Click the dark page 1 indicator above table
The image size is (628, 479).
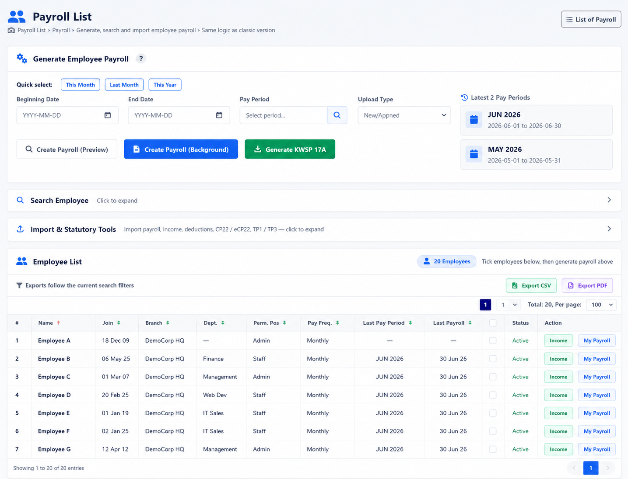pyautogui.click(x=485, y=305)
